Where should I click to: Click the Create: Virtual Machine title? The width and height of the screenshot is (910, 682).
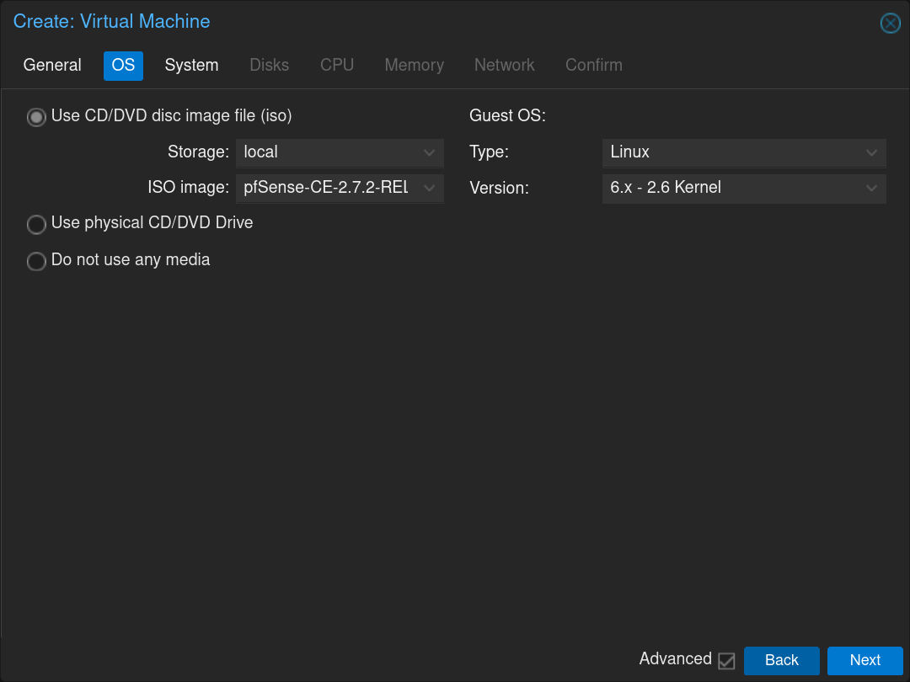point(111,21)
